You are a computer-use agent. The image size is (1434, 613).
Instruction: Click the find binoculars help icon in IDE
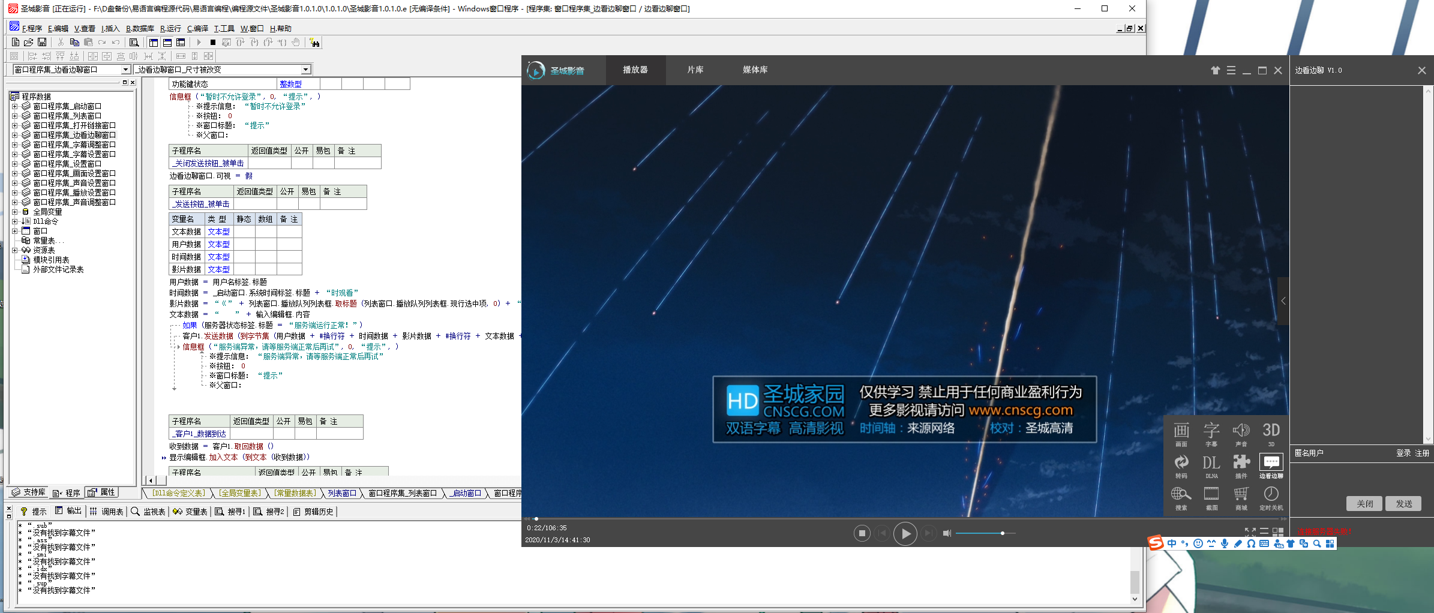(x=315, y=43)
